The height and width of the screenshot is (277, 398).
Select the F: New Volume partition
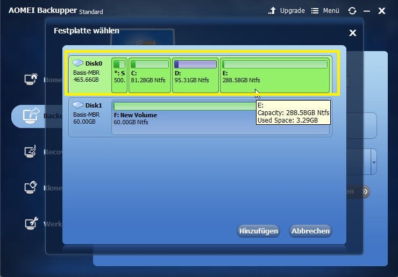click(221, 117)
